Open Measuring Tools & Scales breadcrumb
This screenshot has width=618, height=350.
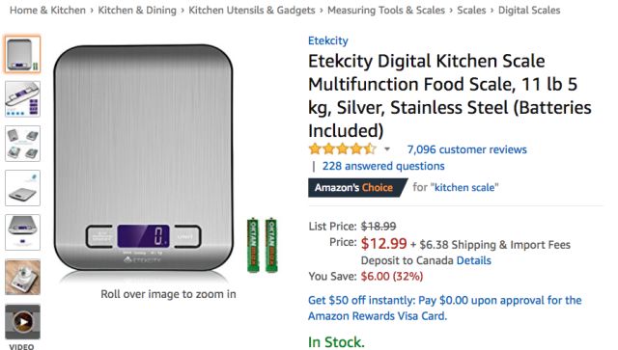(386, 11)
